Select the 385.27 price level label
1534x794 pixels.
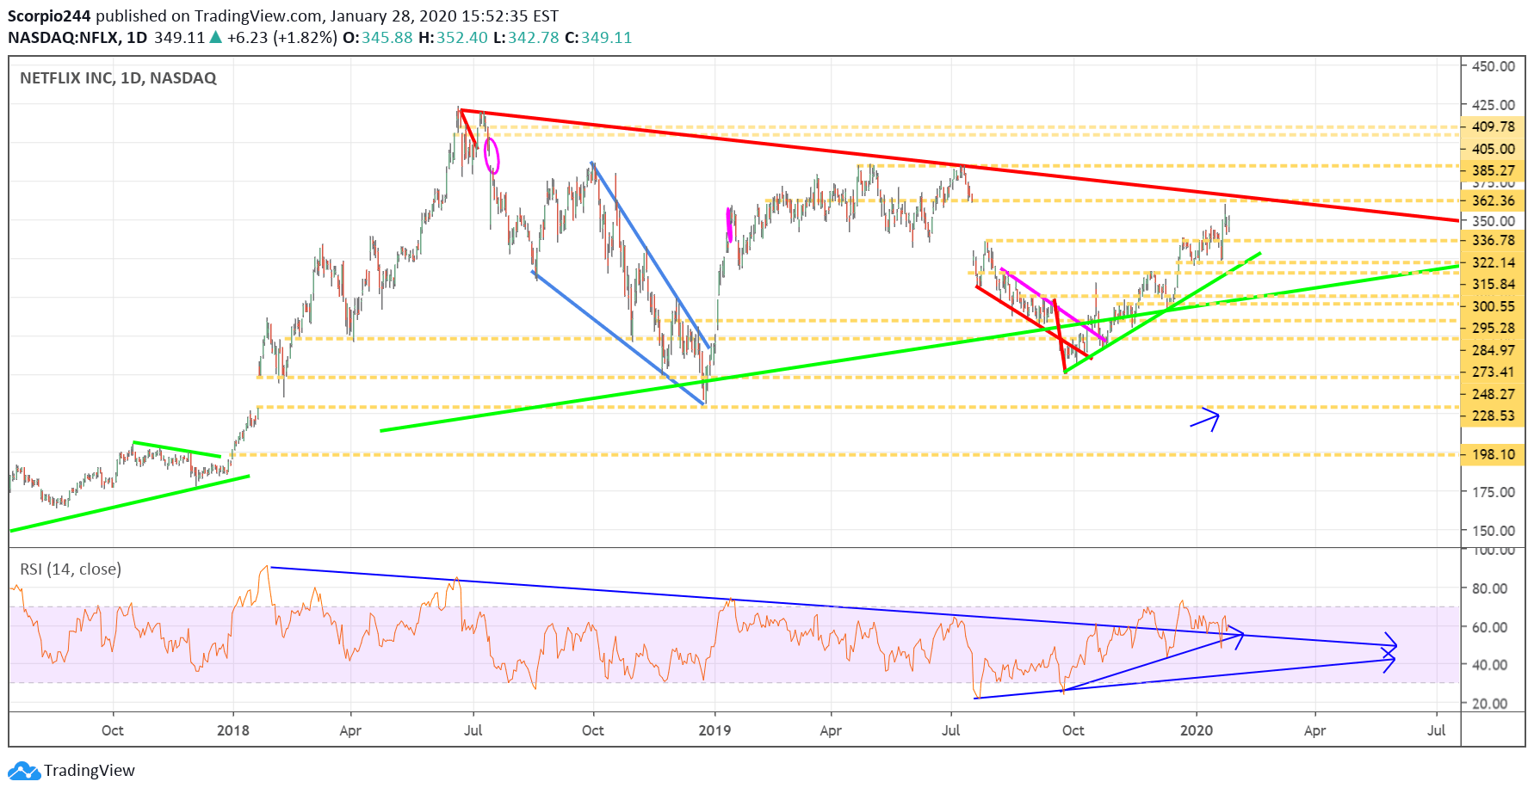(x=1493, y=170)
